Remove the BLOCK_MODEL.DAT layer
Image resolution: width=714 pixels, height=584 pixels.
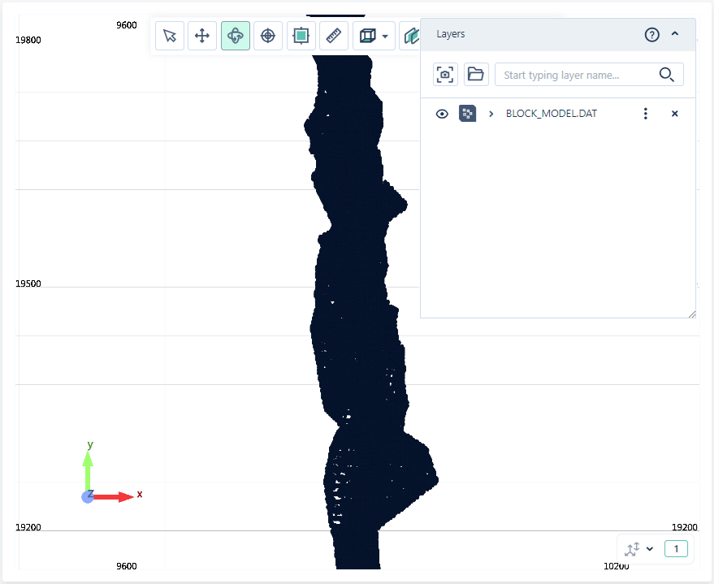point(675,114)
